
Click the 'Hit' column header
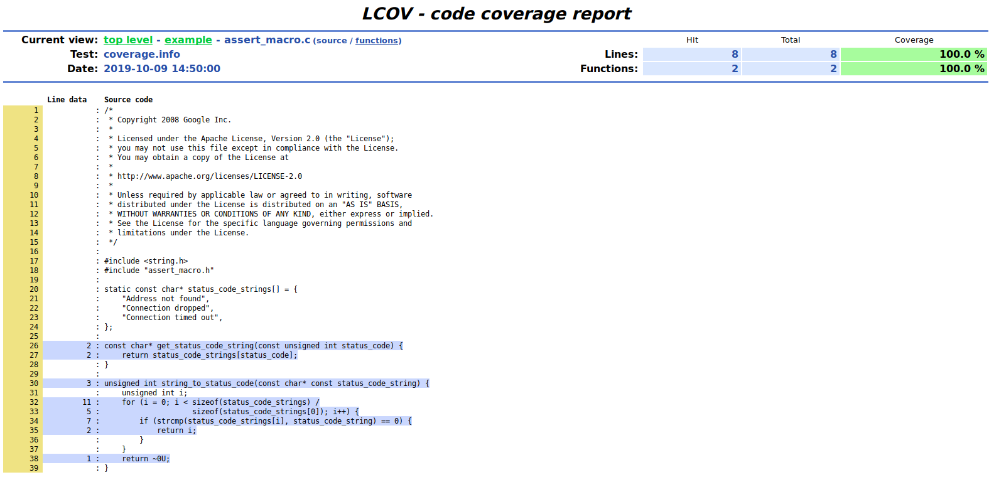692,40
